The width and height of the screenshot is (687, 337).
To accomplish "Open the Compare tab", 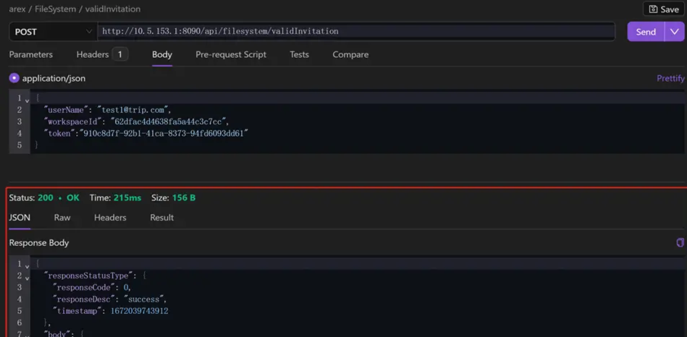I will coord(350,54).
